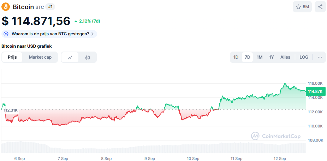Screen dimensions: 327x161
Task: Click the 114.00K axis label
Action: [x=315, y=97]
